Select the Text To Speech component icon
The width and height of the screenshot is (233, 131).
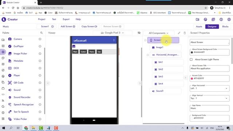coord(10,112)
